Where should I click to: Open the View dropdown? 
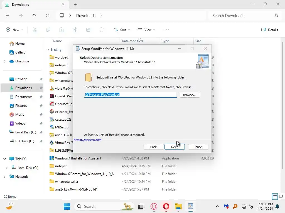click(x=146, y=30)
